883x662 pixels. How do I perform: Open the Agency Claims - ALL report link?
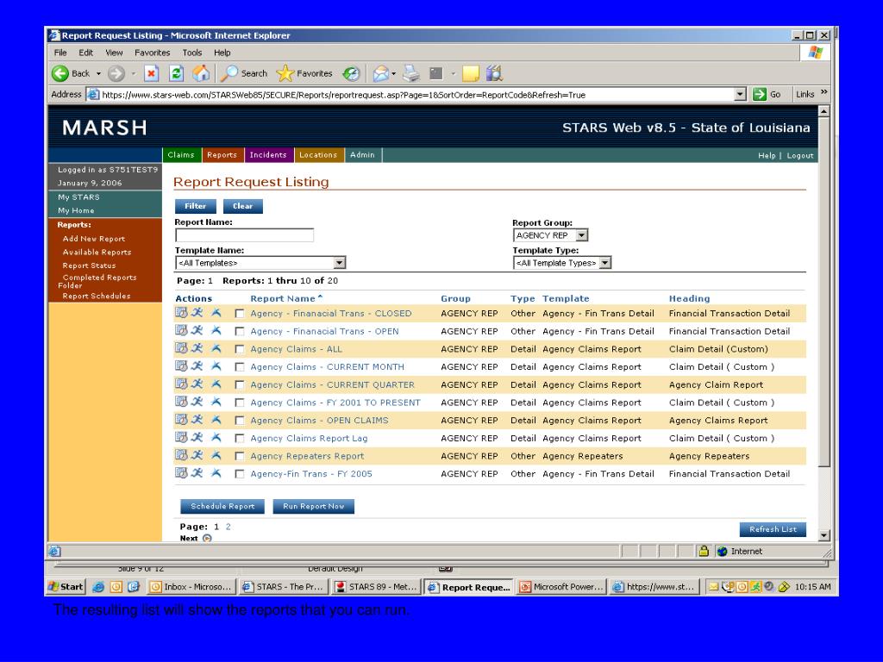pos(297,349)
